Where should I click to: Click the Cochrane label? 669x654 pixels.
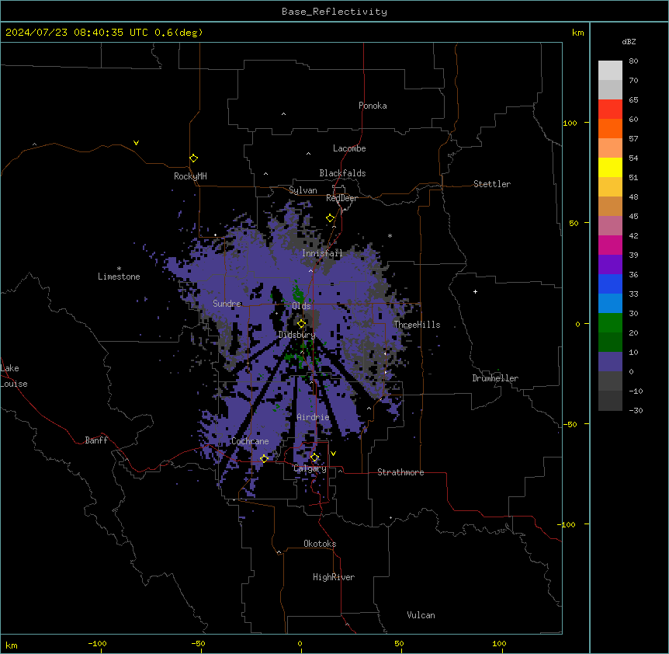click(x=250, y=441)
